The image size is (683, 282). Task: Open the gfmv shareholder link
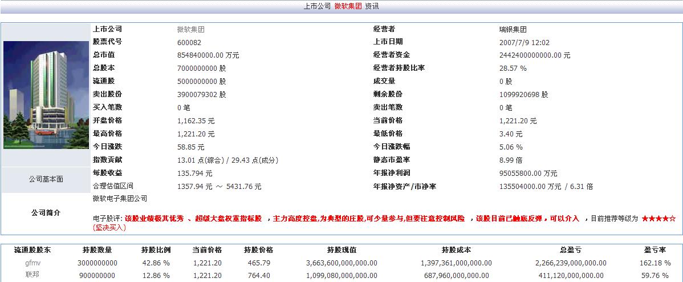click(x=32, y=263)
